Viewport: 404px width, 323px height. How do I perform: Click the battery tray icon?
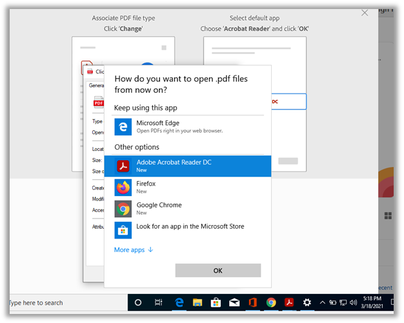click(x=332, y=302)
